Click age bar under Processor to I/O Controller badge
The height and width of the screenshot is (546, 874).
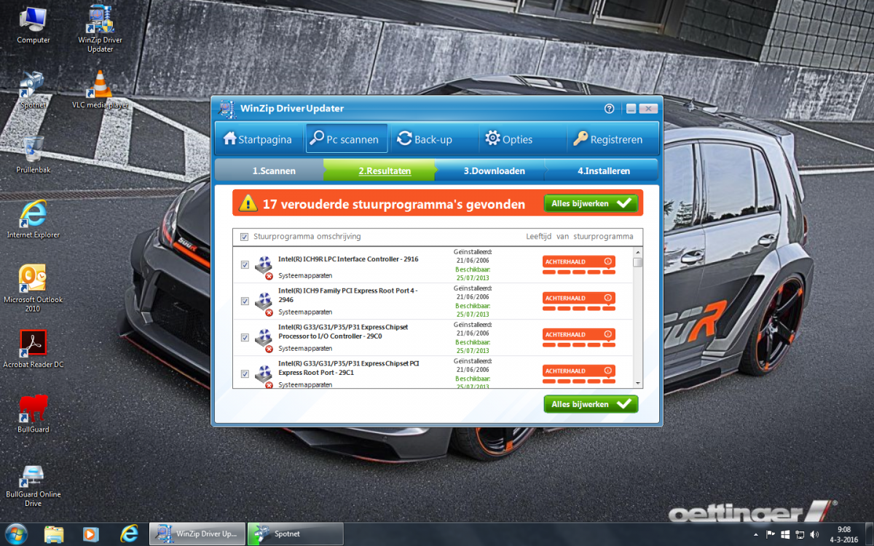coord(579,345)
